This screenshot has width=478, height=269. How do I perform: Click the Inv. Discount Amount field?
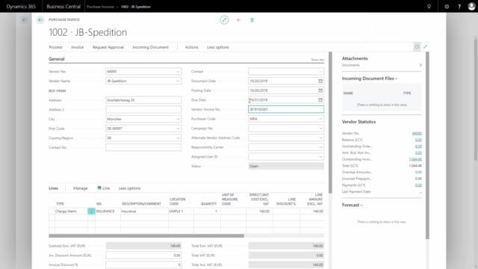coord(143,256)
